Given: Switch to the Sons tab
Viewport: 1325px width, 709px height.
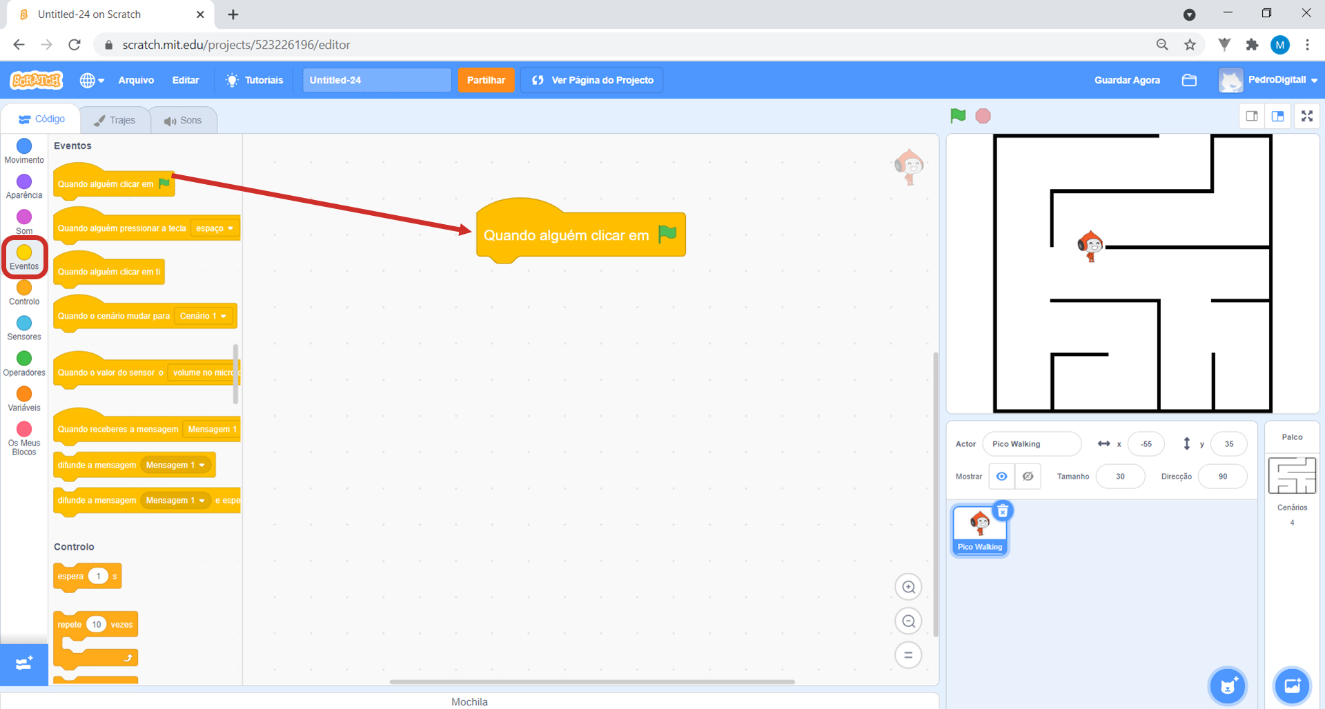Looking at the screenshot, I should pos(183,120).
